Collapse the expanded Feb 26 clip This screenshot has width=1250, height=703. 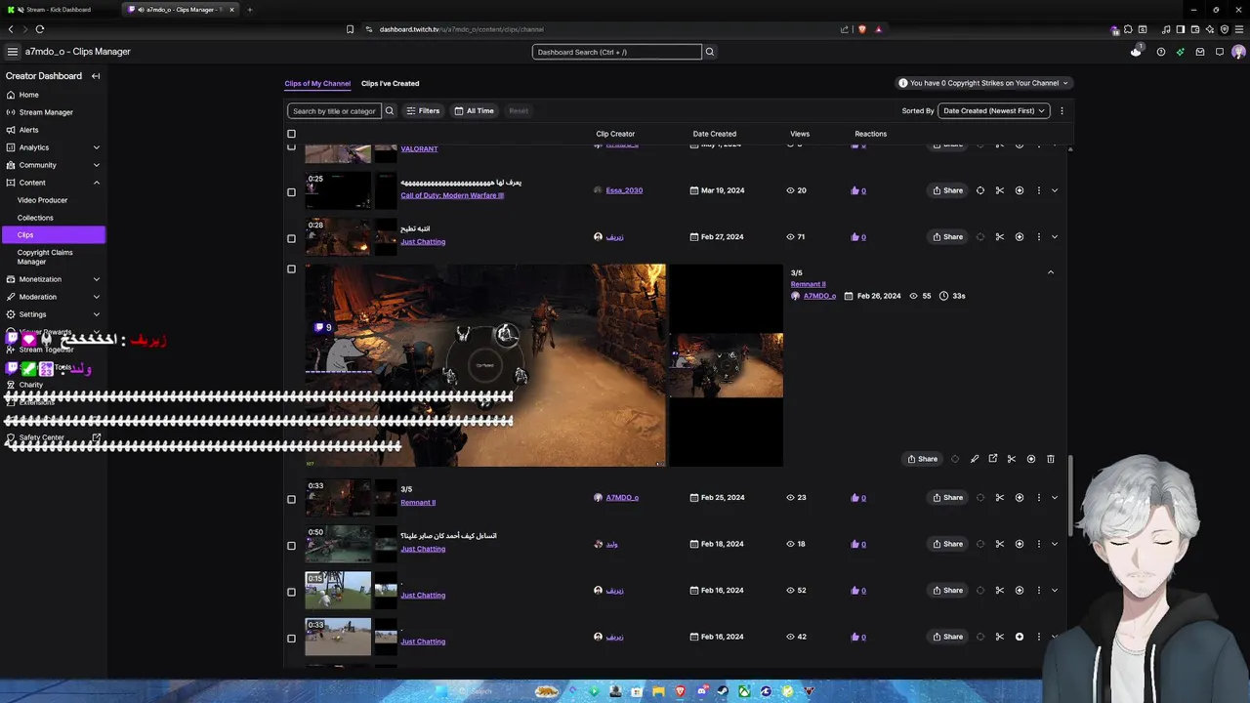click(x=1051, y=272)
